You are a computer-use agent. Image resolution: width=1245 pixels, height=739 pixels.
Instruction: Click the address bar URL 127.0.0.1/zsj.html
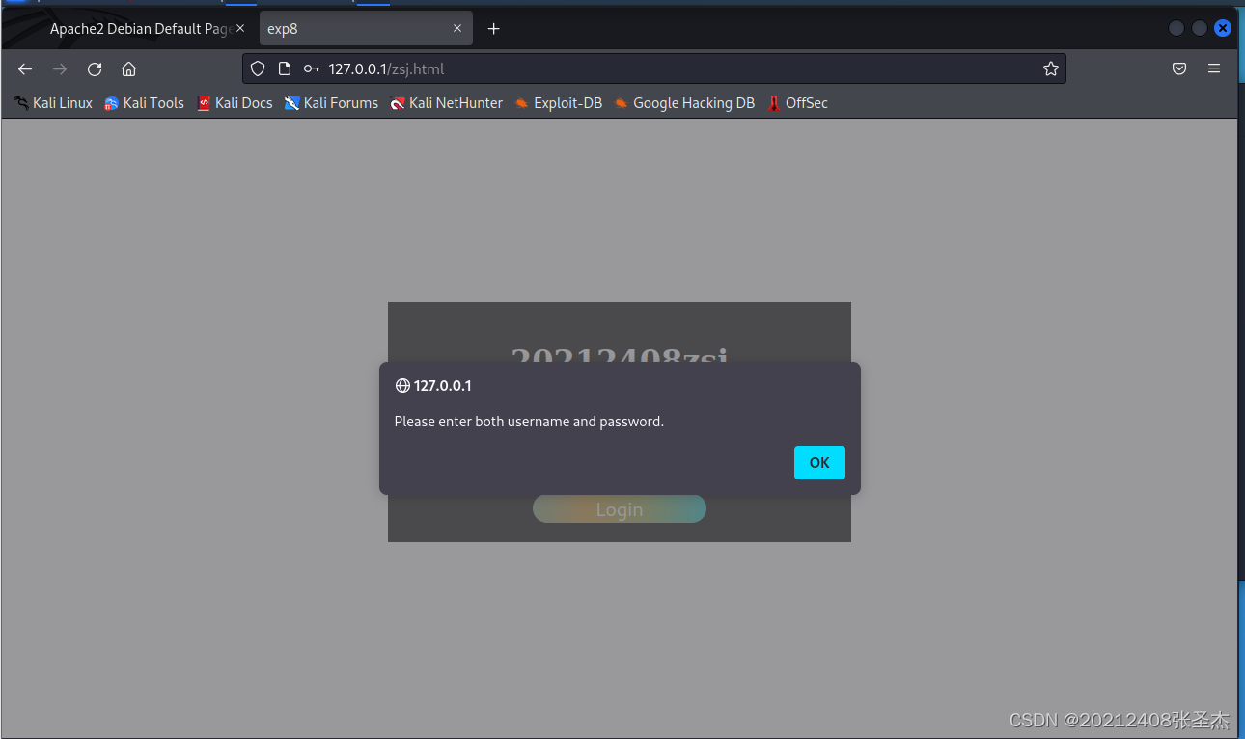pyautogui.click(x=386, y=68)
